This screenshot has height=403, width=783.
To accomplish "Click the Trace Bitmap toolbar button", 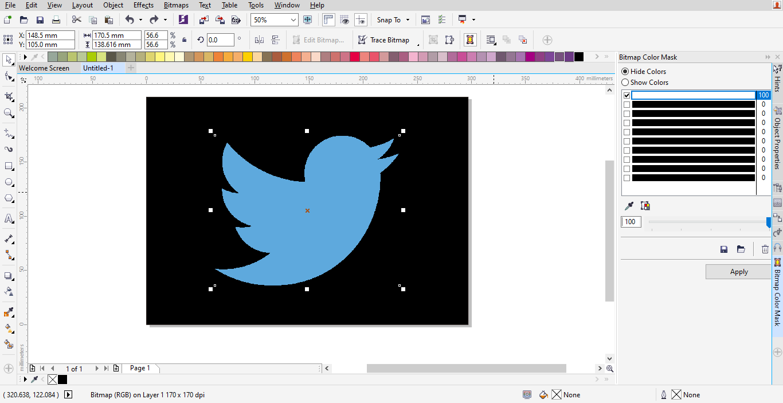I will pyautogui.click(x=385, y=40).
